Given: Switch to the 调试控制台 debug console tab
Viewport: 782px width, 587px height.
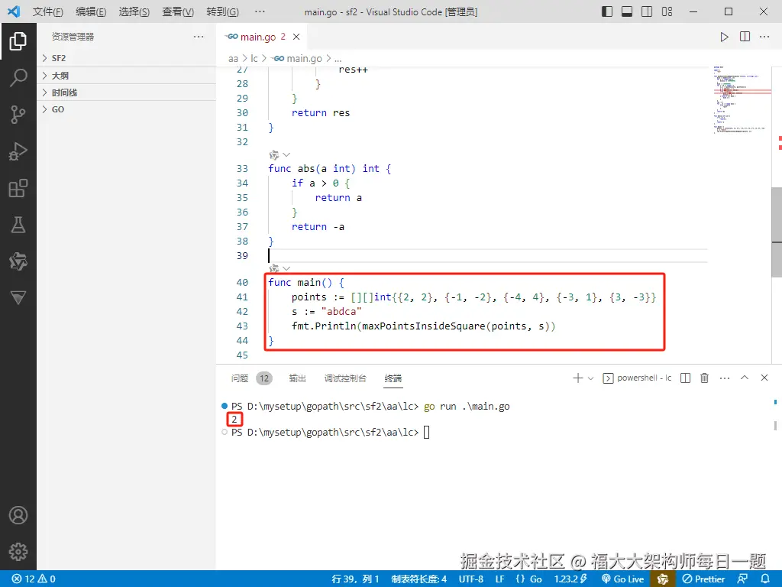Looking at the screenshot, I should click(x=345, y=378).
